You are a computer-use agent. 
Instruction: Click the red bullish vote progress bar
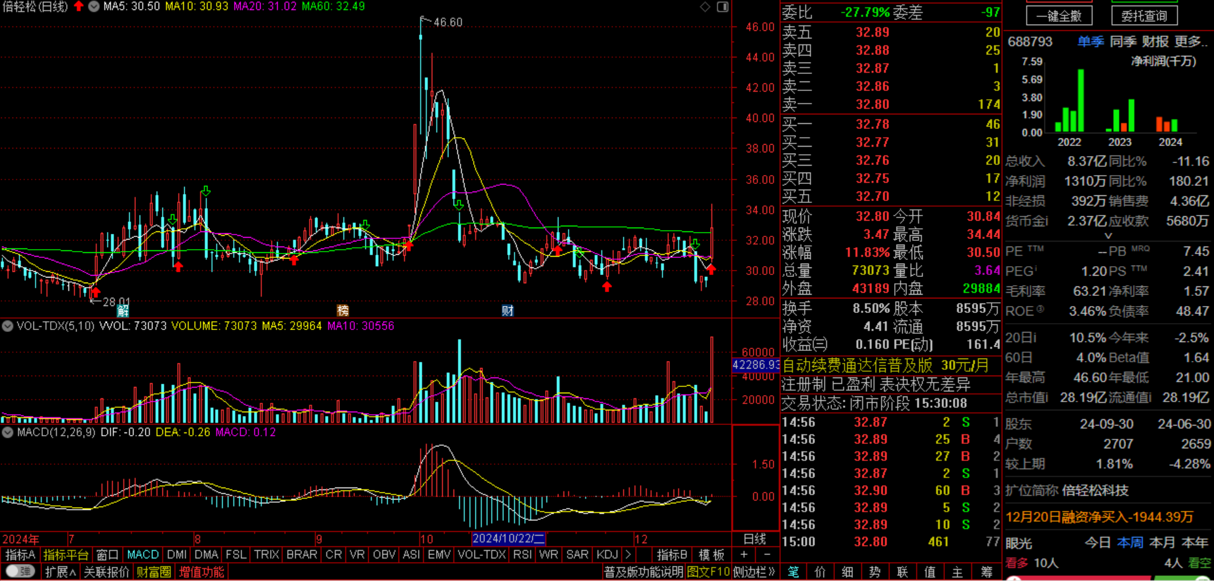1079,578
